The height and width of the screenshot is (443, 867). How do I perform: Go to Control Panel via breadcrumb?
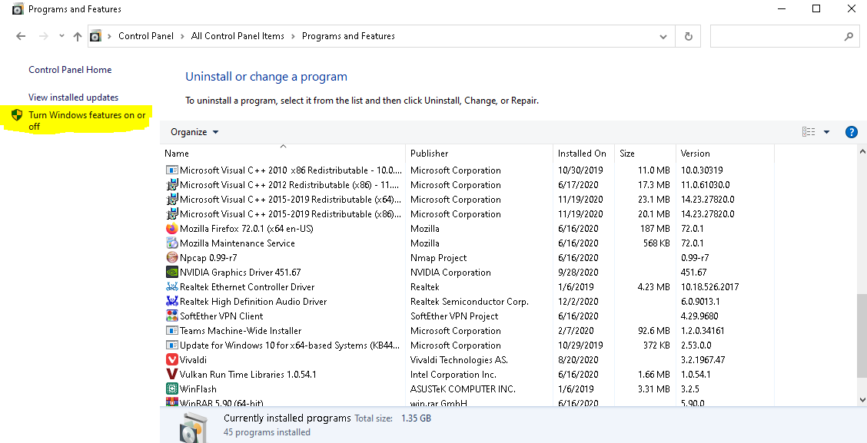[147, 35]
